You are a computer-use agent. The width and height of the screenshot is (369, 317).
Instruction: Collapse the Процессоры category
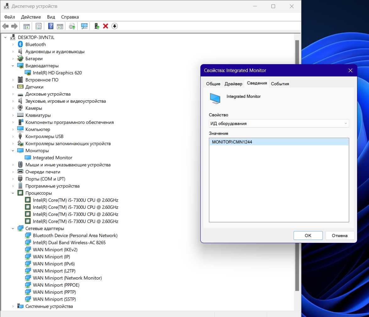click(x=13, y=193)
